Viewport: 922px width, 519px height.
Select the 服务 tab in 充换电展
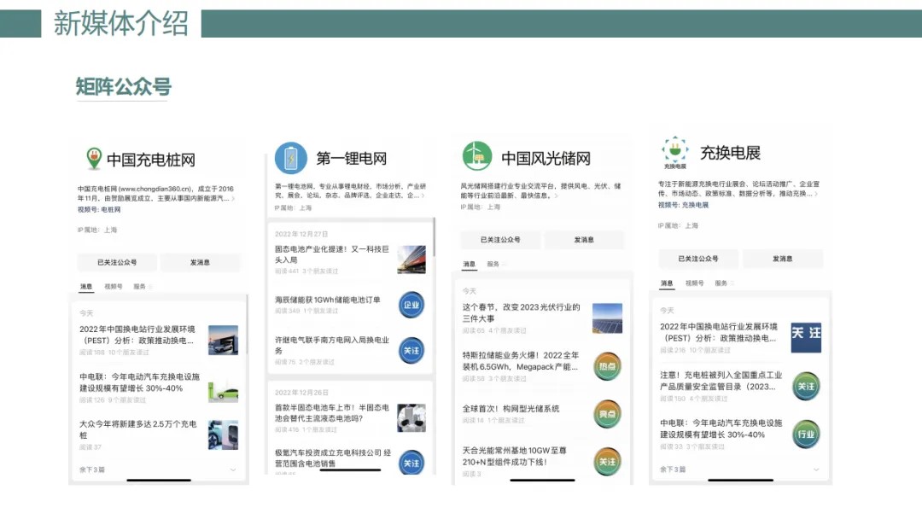coord(721,283)
